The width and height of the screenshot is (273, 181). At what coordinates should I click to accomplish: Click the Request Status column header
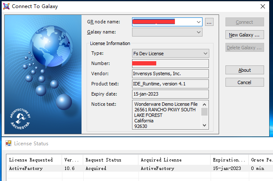tap(111, 160)
